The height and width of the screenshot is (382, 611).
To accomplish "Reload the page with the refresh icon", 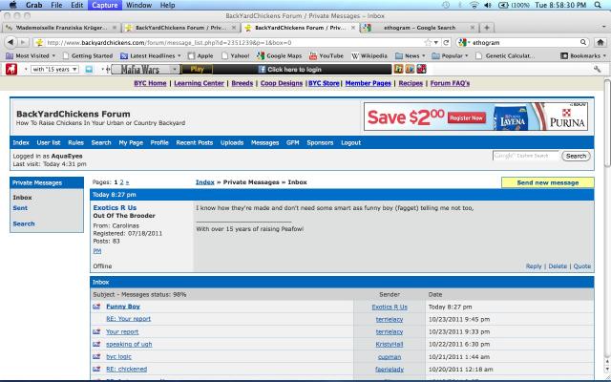I will [447, 43].
